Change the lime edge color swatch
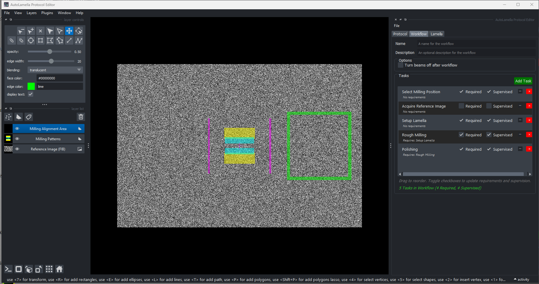 pyautogui.click(x=31, y=86)
